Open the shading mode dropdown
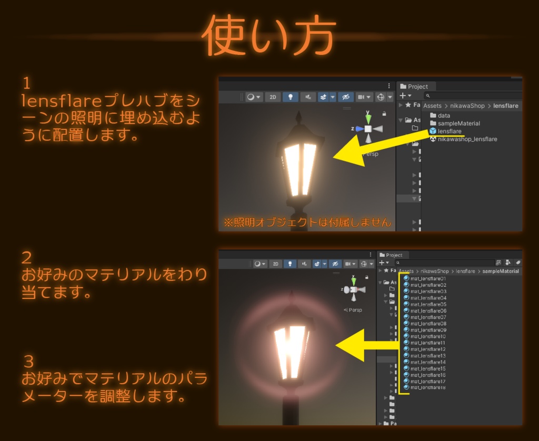This screenshot has height=441, width=539. coord(253,97)
